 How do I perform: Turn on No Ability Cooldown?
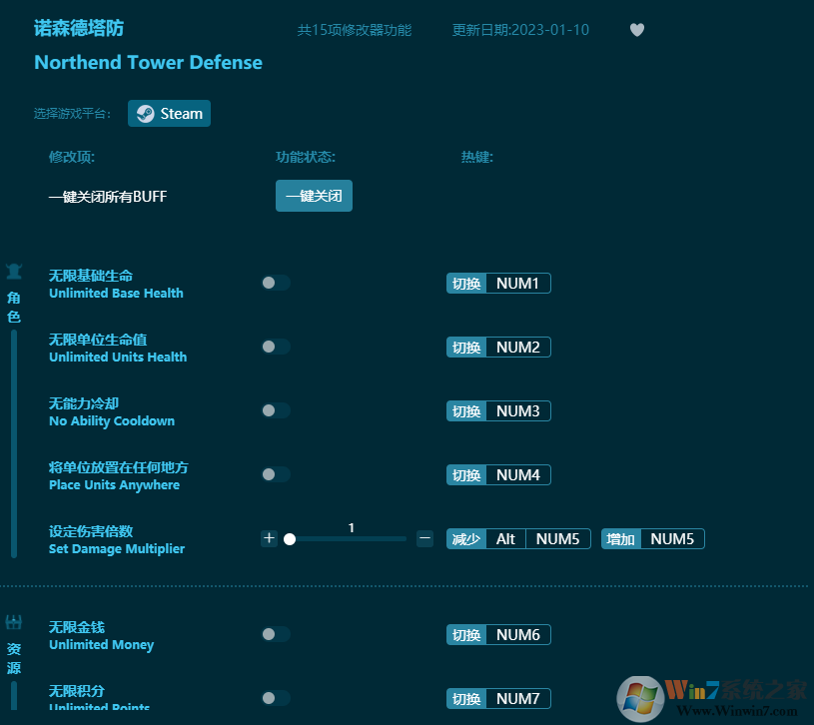pos(275,411)
